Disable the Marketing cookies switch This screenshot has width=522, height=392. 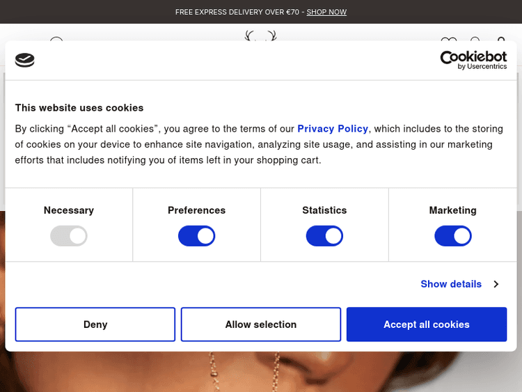tap(453, 236)
